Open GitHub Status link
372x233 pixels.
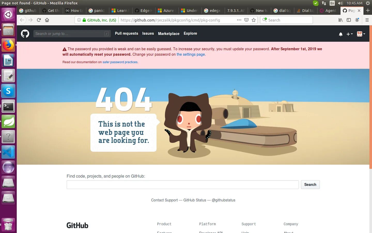(x=195, y=200)
